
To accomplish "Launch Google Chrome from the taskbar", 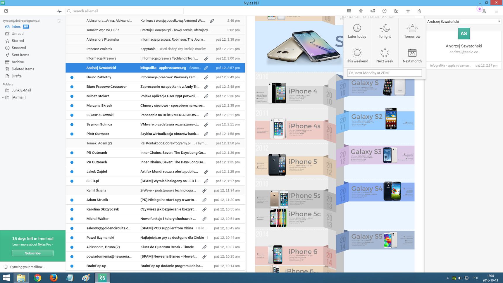I will click(37, 278).
